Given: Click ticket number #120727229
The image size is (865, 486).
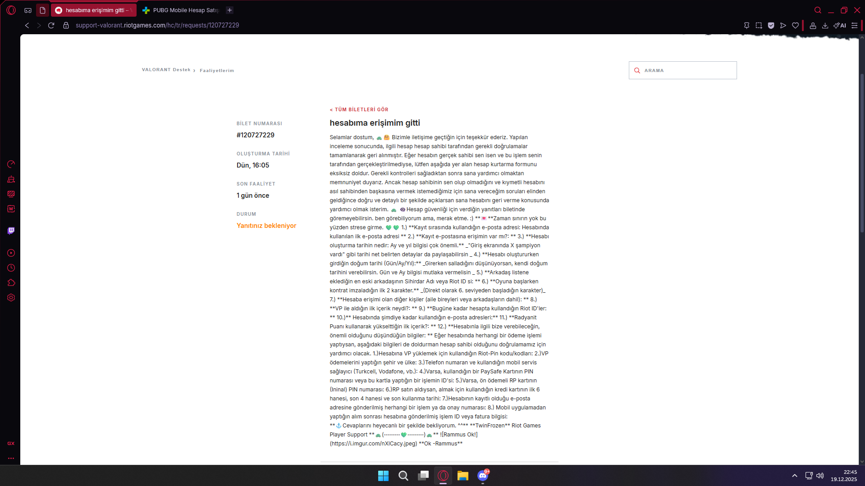Looking at the screenshot, I should click(255, 135).
